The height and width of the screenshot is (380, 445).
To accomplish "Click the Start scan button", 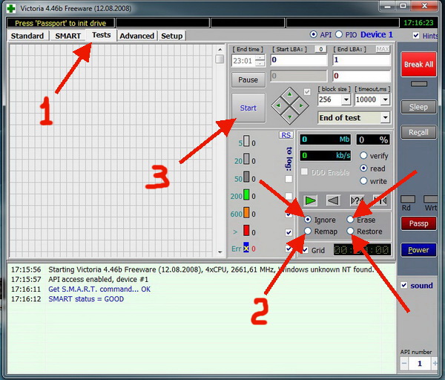I will click(x=248, y=108).
